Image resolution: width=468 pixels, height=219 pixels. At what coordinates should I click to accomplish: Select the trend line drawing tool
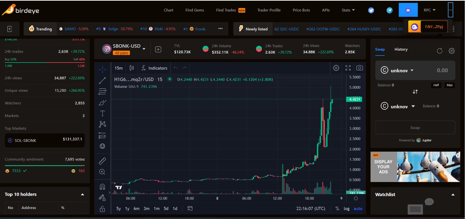(x=102, y=81)
